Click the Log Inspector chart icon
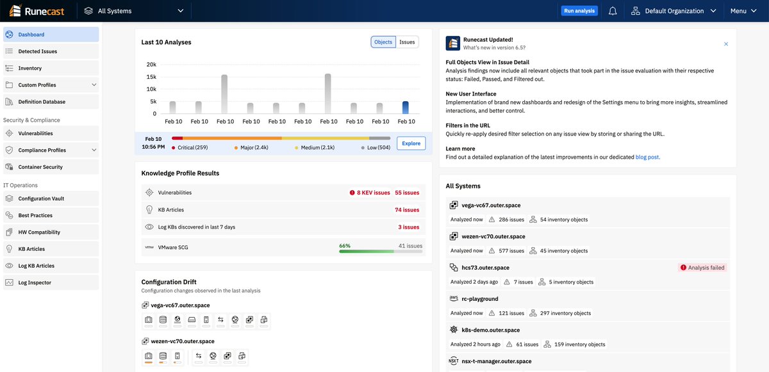Image resolution: width=769 pixels, height=372 pixels. click(x=9, y=282)
